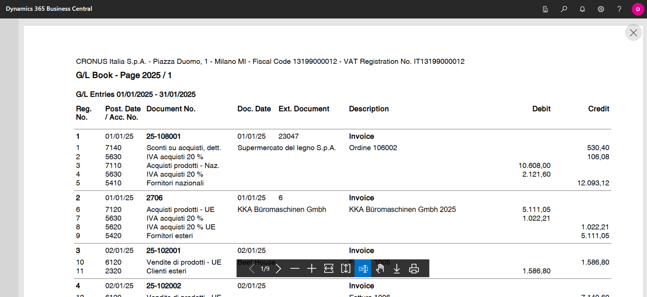Click external document number 23047

pos(288,136)
